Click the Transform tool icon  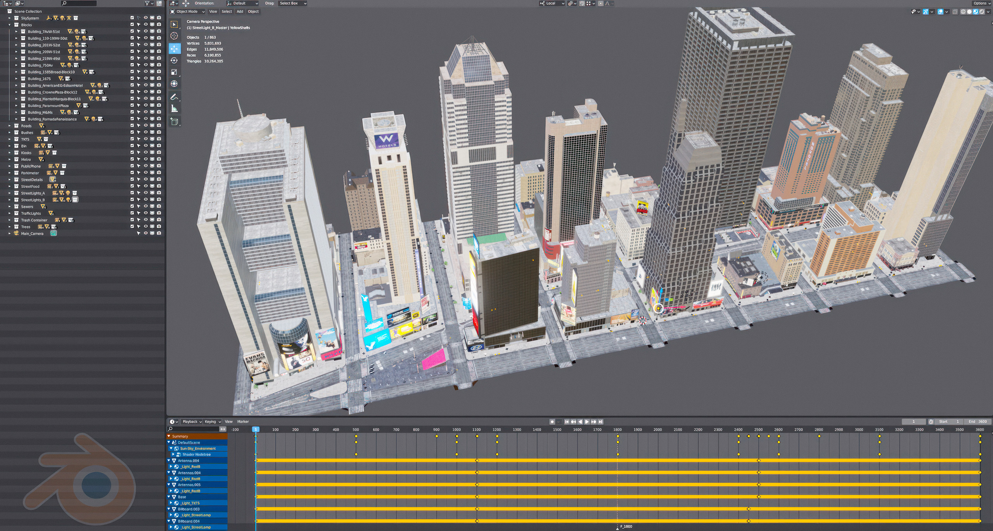(175, 84)
